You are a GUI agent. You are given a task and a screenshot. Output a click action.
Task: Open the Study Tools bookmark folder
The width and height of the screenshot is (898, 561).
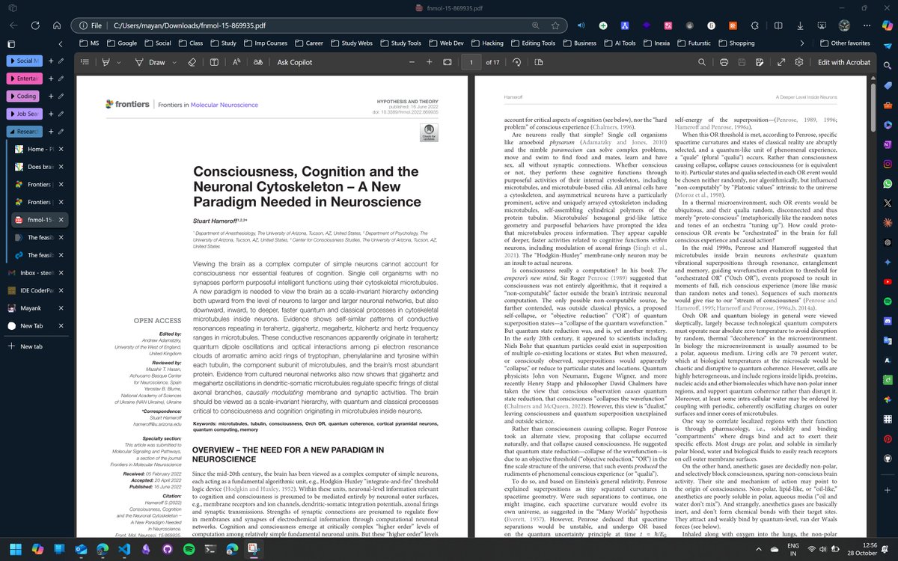[400, 43]
